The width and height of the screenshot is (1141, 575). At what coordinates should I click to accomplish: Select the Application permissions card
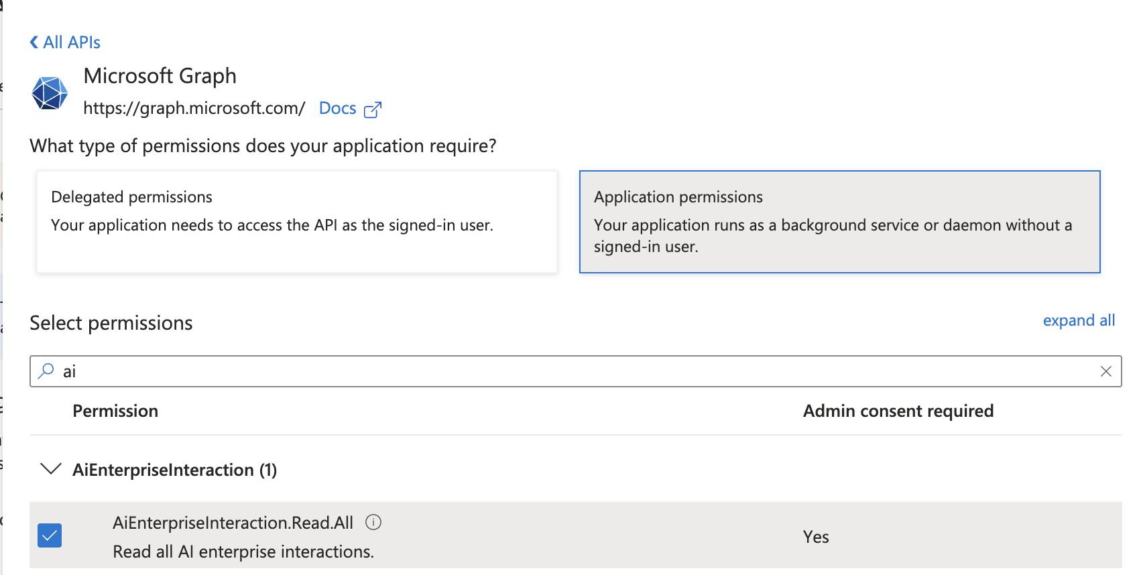pyautogui.click(x=839, y=222)
